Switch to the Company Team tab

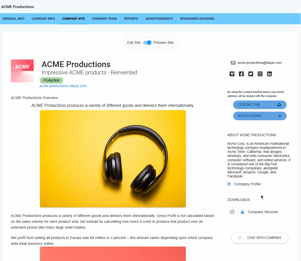[105, 19]
